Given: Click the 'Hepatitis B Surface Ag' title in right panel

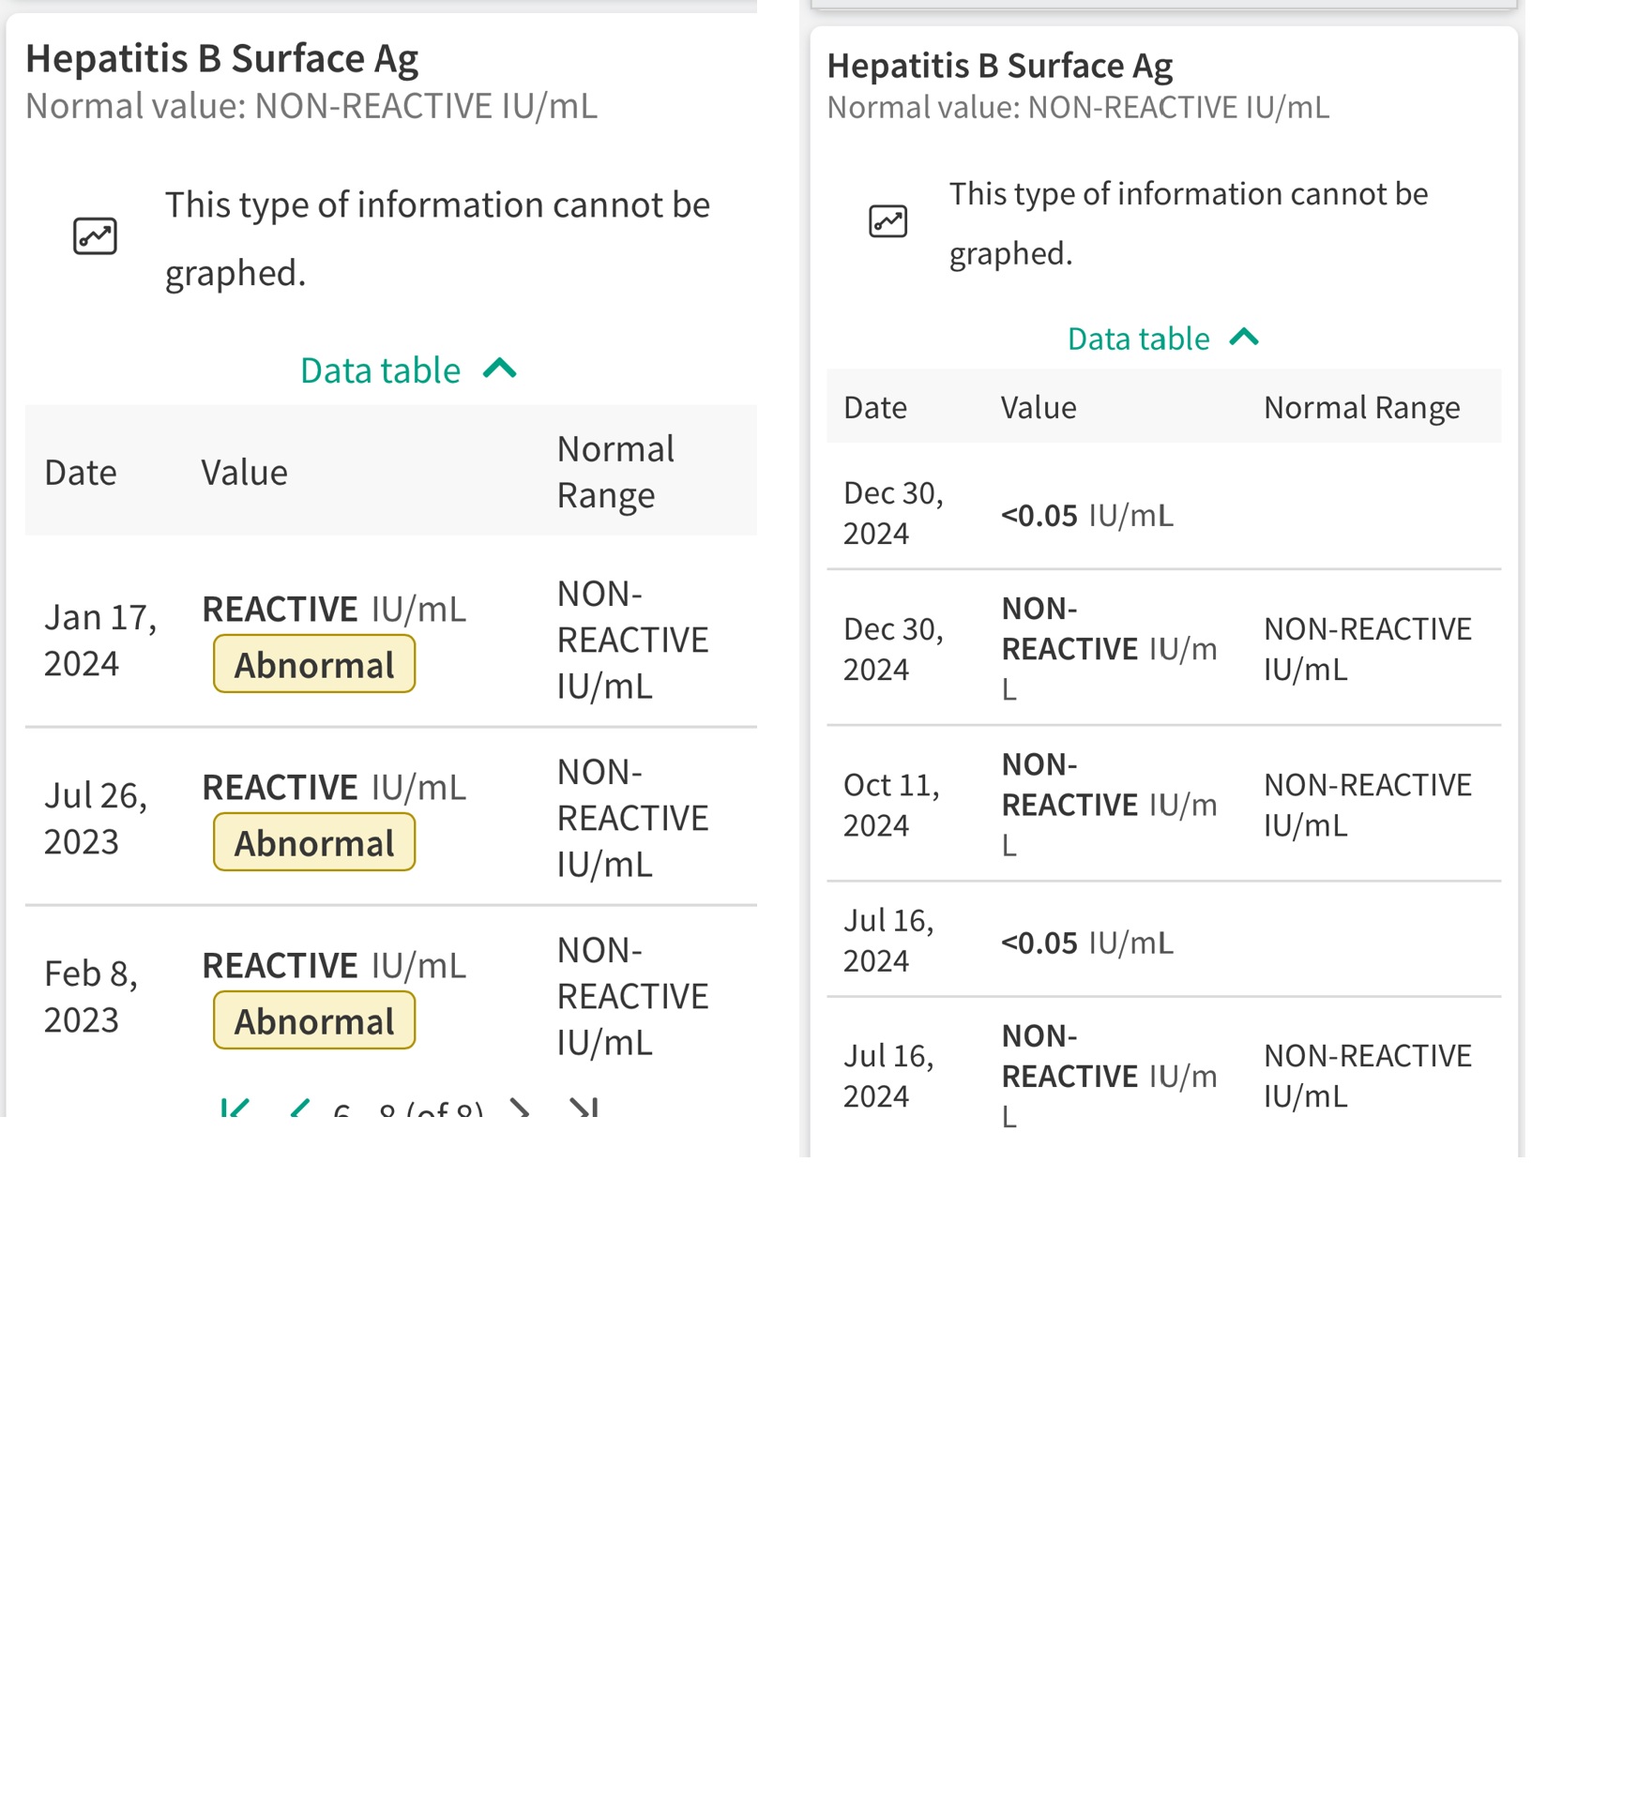Looking at the screenshot, I should tap(999, 66).
